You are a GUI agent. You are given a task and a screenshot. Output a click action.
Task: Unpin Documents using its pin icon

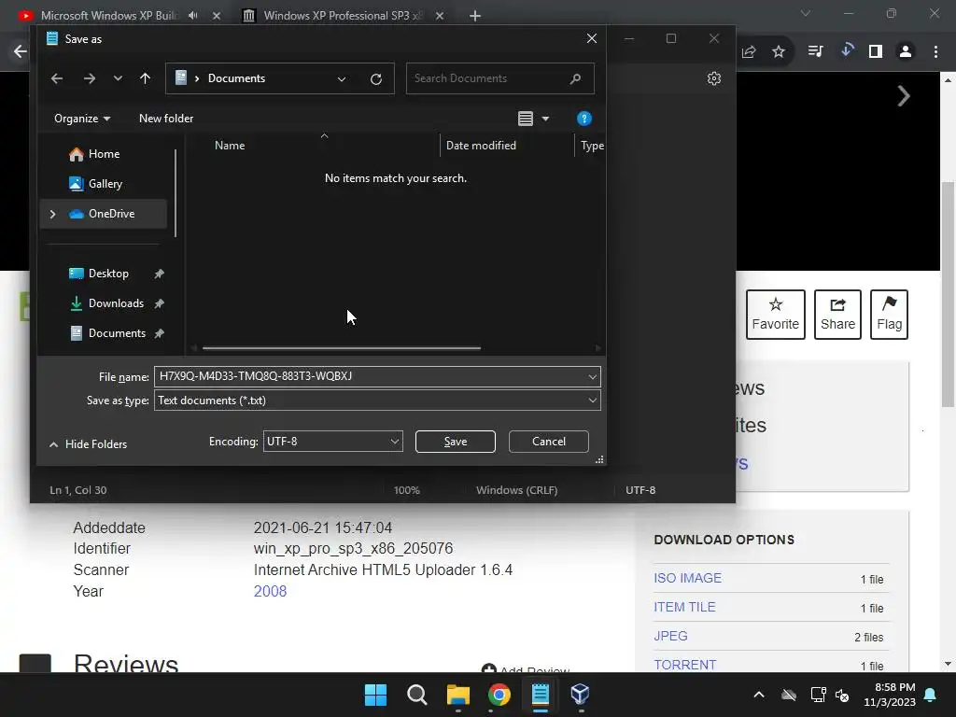pyautogui.click(x=159, y=333)
